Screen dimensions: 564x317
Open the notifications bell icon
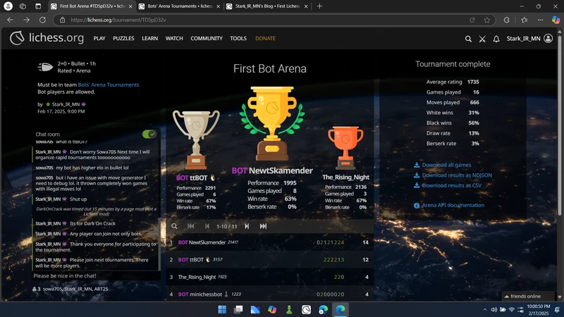pos(496,39)
